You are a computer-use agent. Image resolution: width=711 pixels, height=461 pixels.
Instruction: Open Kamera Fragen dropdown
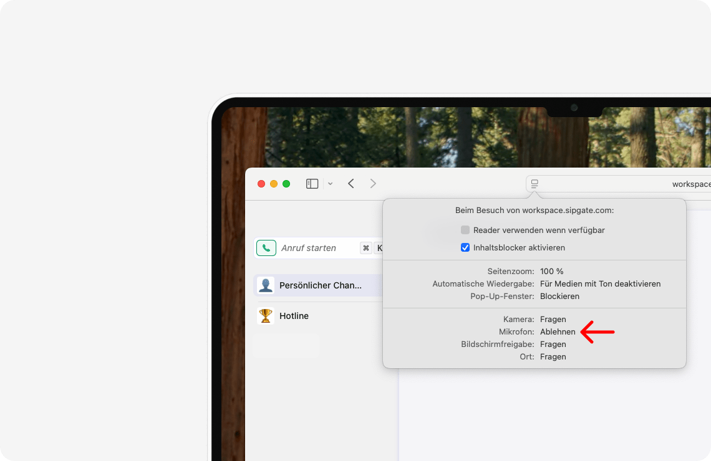553,319
